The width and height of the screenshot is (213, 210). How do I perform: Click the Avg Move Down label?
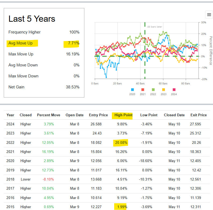coord(23,65)
